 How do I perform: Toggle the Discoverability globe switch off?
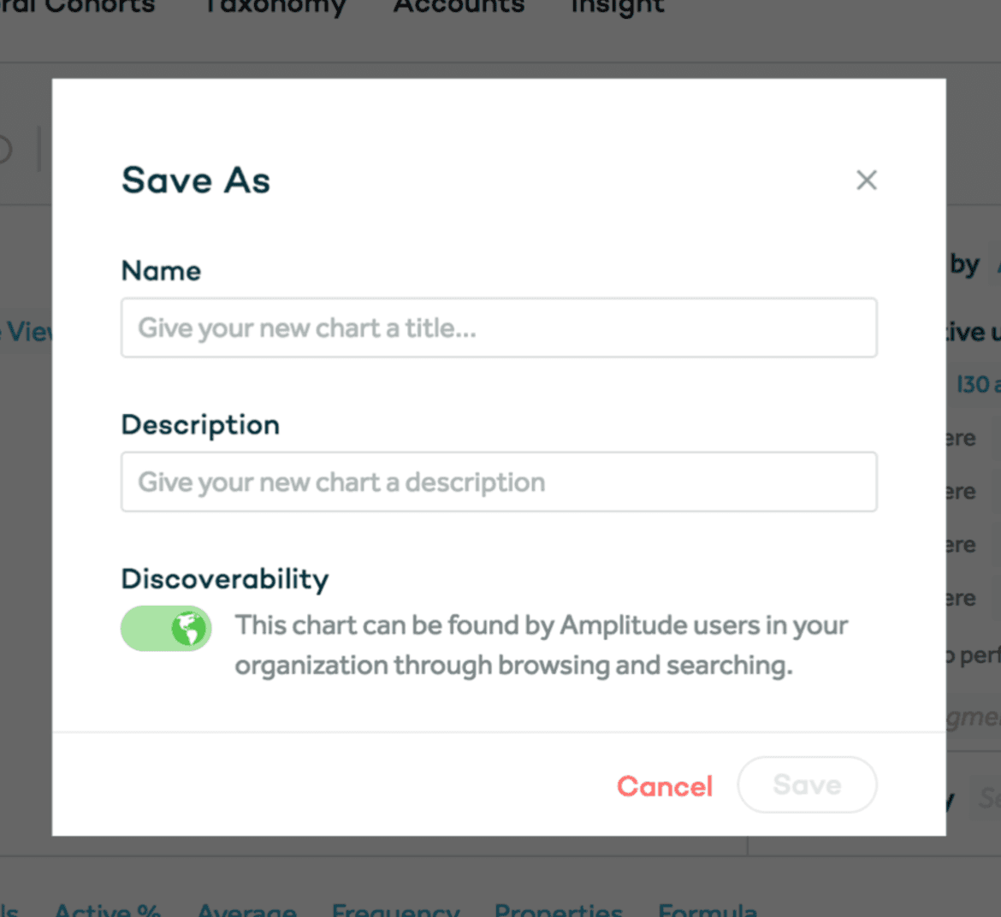tap(167, 629)
